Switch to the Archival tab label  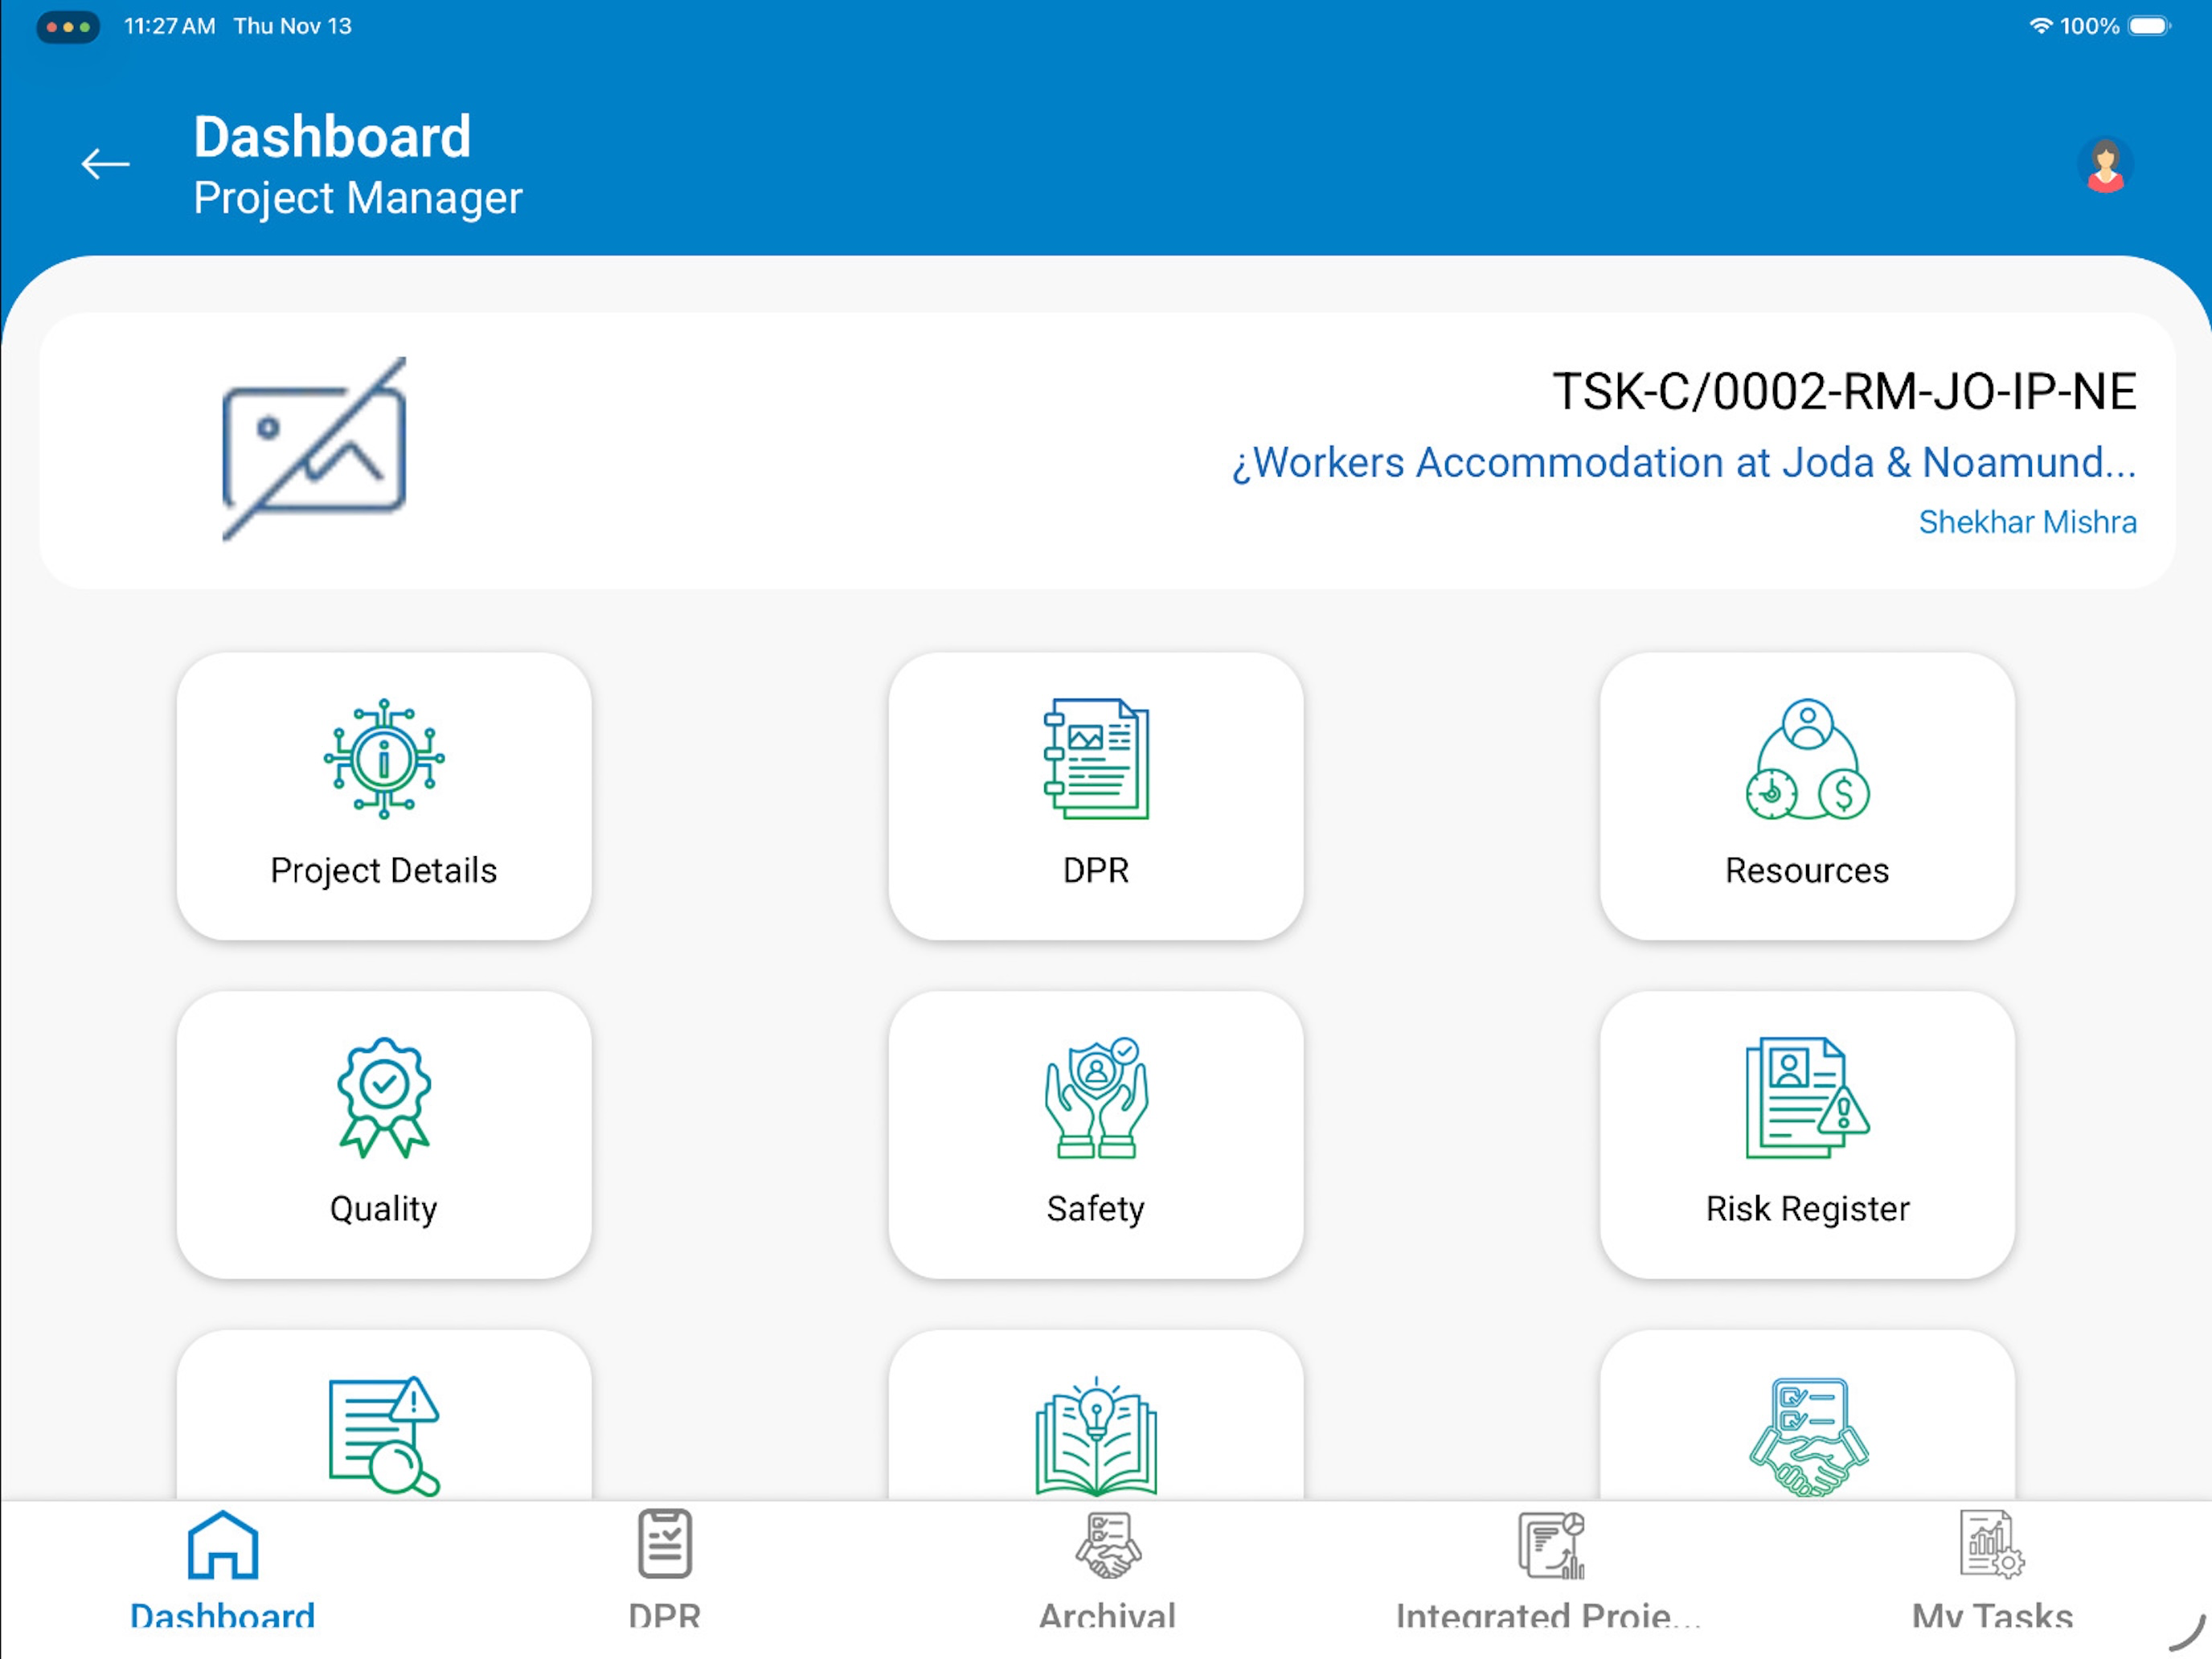click(x=1108, y=1616)
